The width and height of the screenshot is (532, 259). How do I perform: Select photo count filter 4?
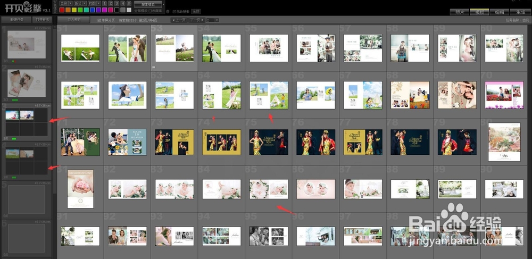123,3
